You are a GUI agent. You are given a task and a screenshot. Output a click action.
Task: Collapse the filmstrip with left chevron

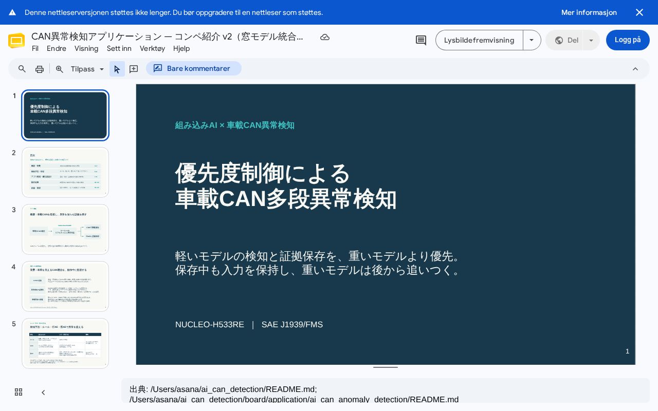tap(43, 393)
